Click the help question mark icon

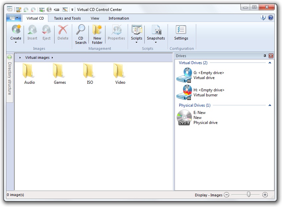pyautogui.click(x=271, y=18)
